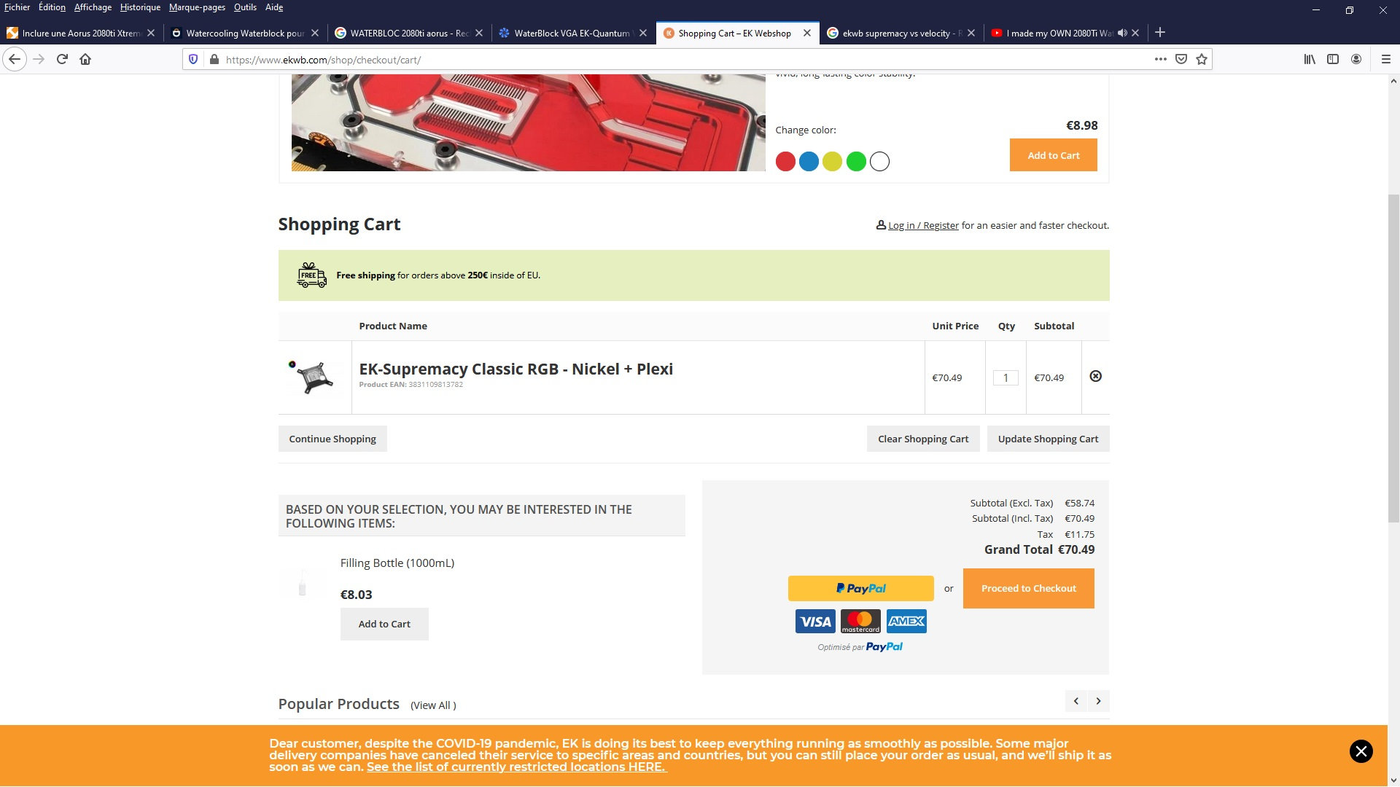Select the blue color swatch
This screenshot has height=787, width=1400.
click(809, 162)
